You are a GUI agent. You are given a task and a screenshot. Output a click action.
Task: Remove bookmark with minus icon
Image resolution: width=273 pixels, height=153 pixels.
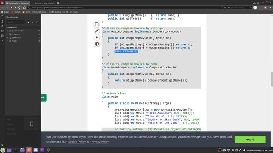(x=32, y=23)
